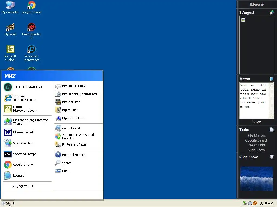Open Command Prompt from Start menu

click(27, 154)
